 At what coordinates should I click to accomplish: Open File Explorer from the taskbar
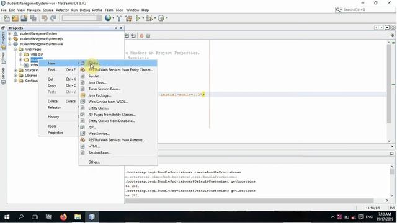(x=78, y=217)
